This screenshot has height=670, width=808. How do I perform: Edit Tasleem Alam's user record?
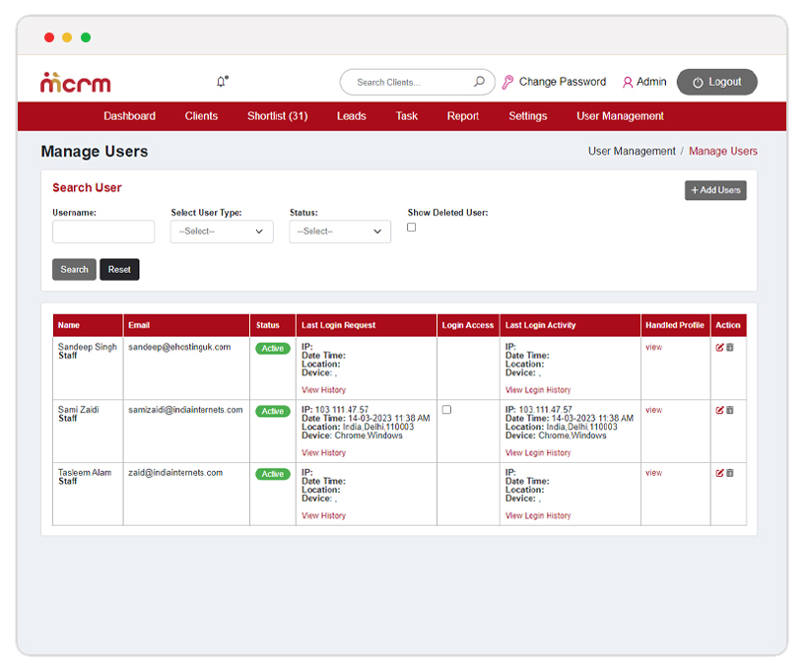719,473
